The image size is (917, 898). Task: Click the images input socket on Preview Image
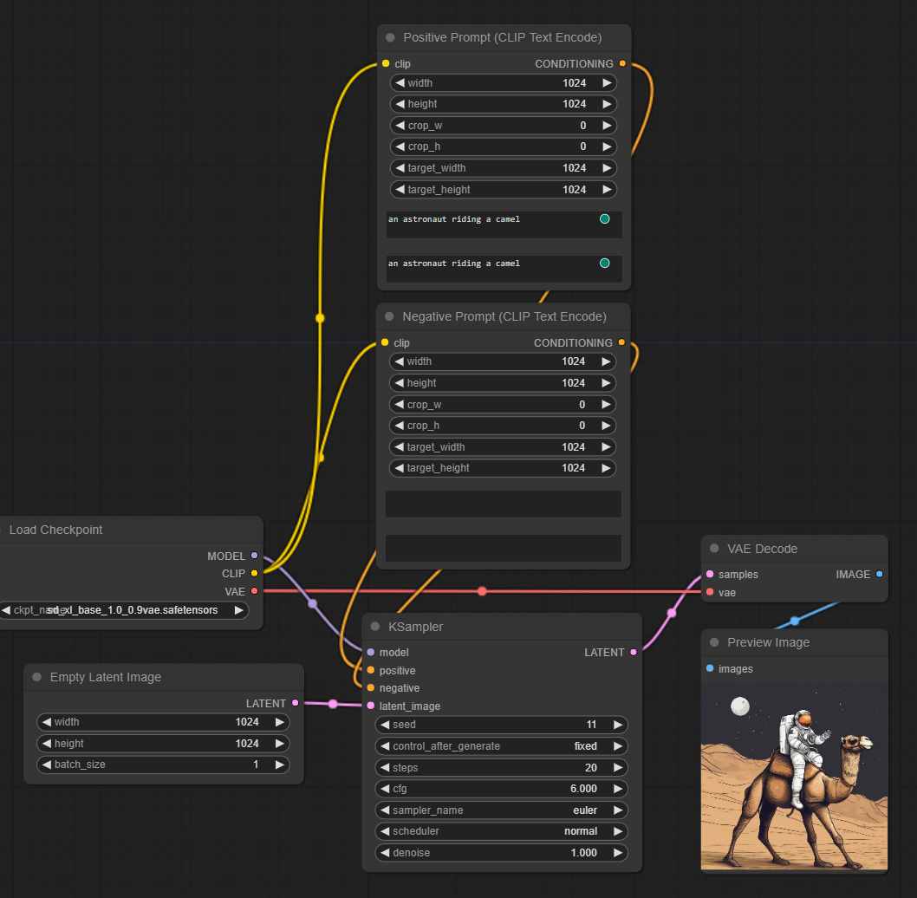(711, 668)
